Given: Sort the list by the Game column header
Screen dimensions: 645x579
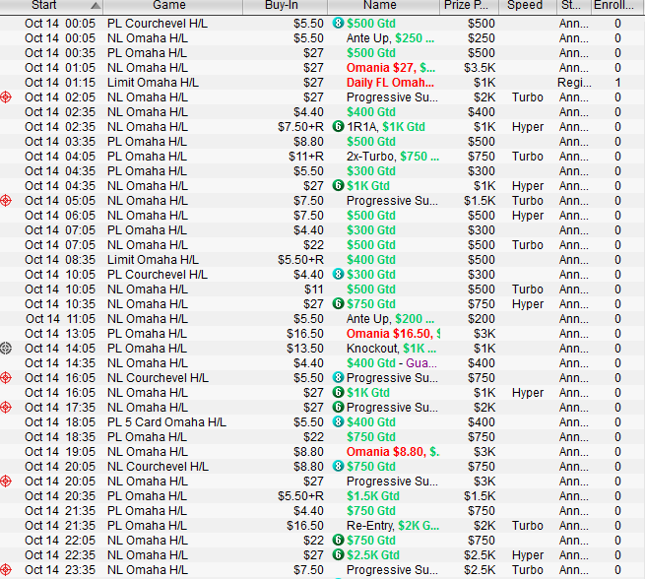Looking at the screenshot, I should 172,6.
